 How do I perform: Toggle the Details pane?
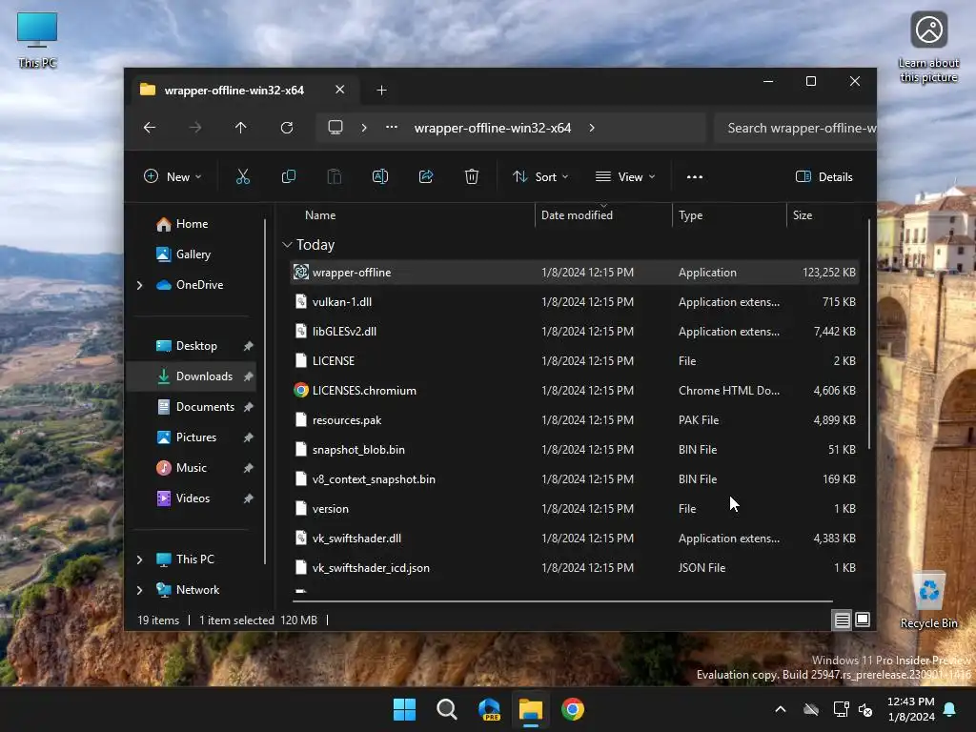pyautogui.click(x=824, y=176)
